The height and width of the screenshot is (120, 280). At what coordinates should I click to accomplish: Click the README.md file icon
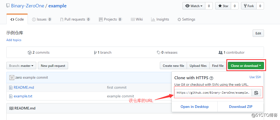(11, 87)
